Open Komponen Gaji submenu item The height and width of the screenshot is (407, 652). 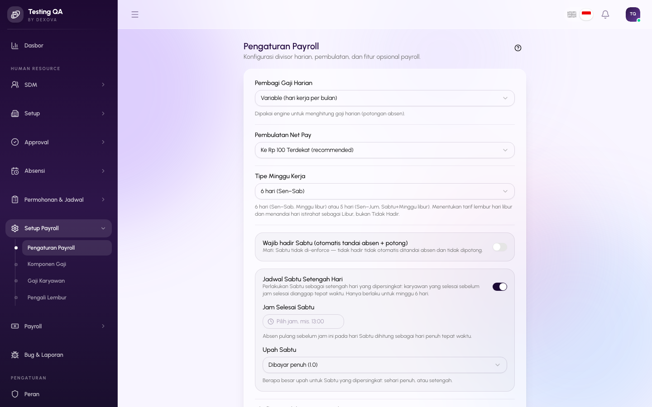point(67,264)
